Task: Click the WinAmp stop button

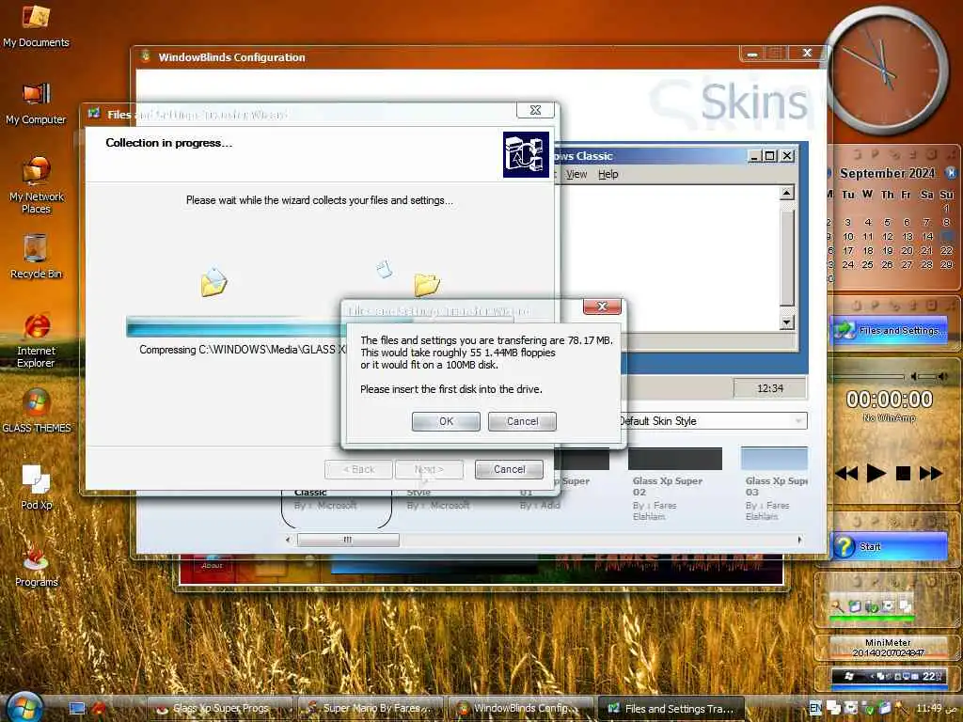Action: (x=903, y=474)
